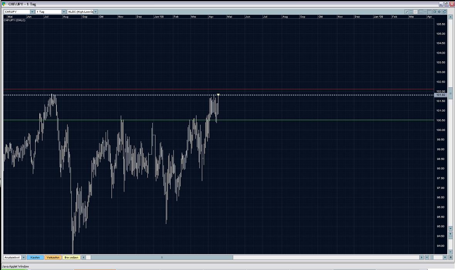Image resolution: width=455 pixels, height=270 pixels.
Task: Click the 94.00 price axis label
Action: pos(440,246)
